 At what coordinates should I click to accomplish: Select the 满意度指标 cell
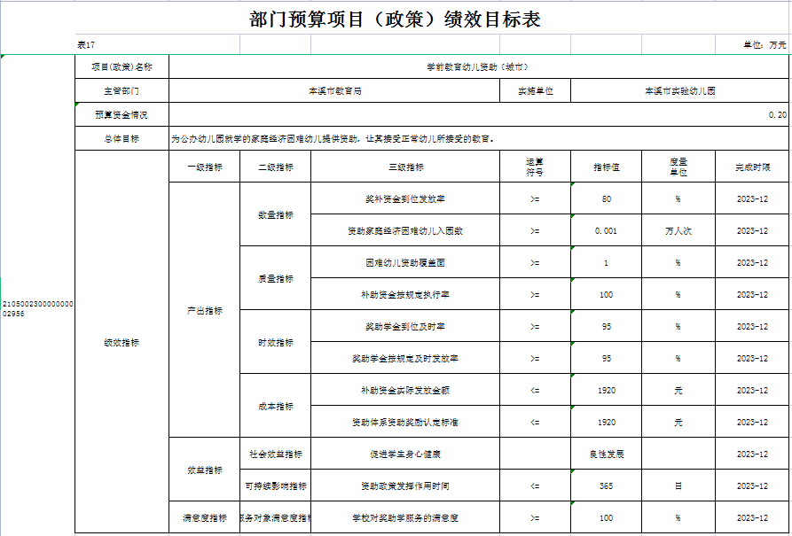pyautogui.click(x=205, y=517)
